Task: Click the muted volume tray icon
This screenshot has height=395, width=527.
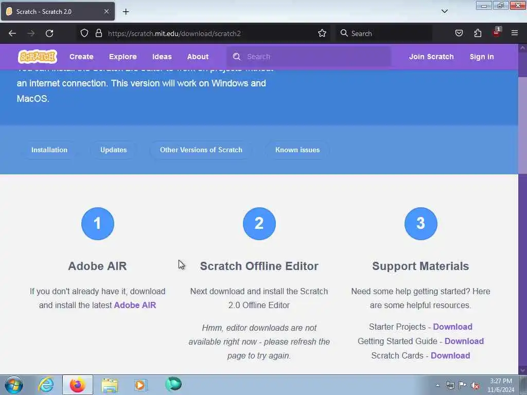Action: tap(475, 386)
